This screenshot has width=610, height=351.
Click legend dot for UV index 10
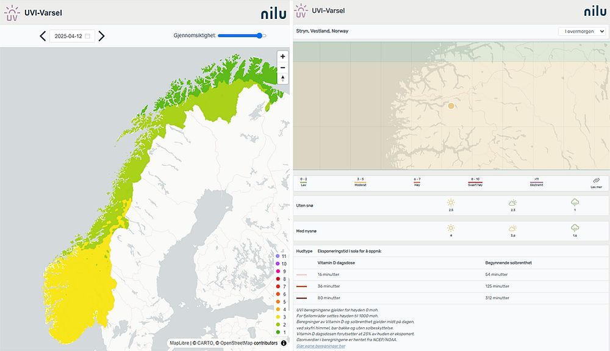pyautogui.click(x=278, y=264)
